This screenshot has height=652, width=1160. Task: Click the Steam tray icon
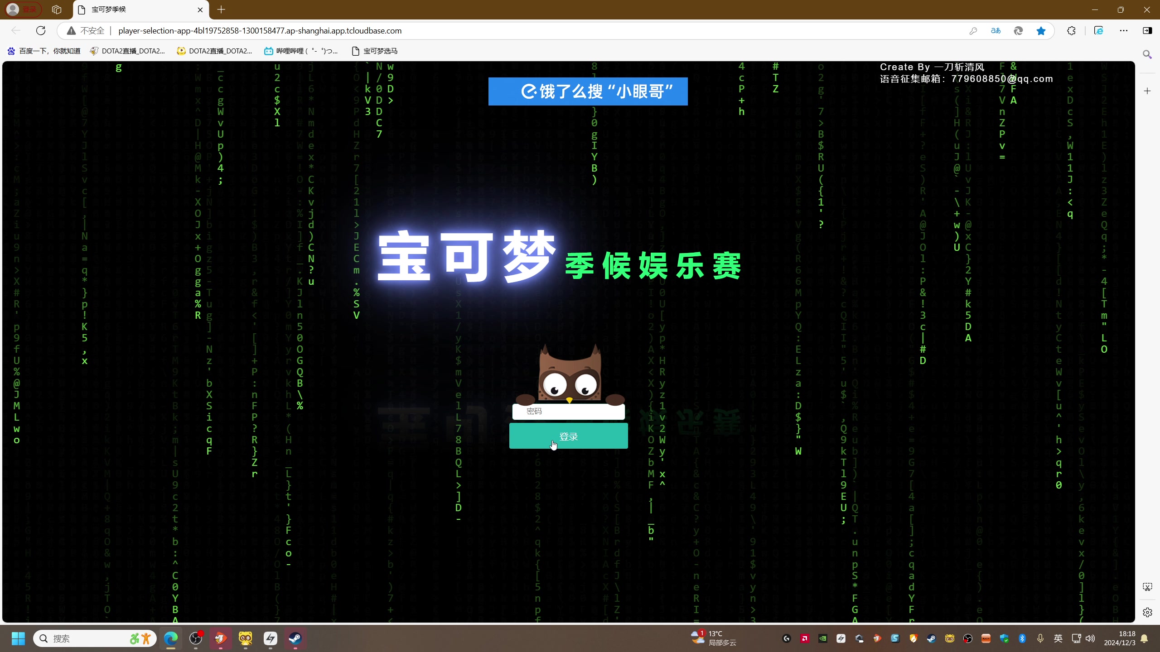(x=932, y=638)
